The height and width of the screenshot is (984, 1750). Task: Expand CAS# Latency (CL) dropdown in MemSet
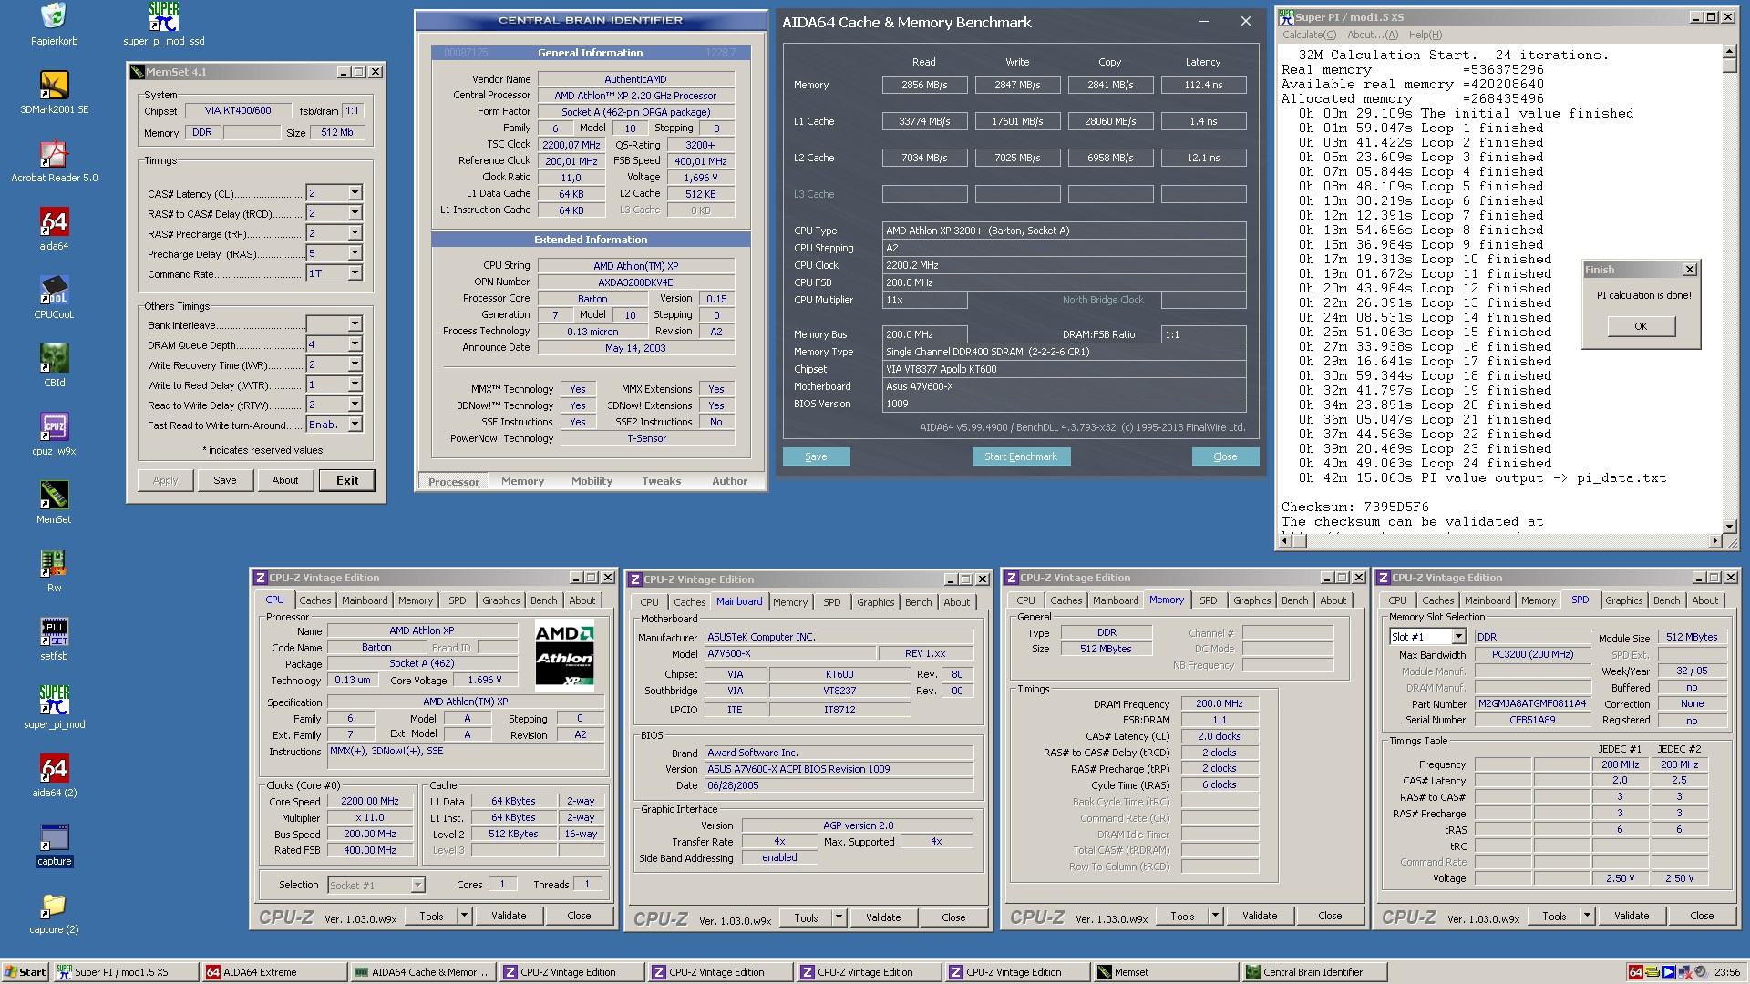355,193
